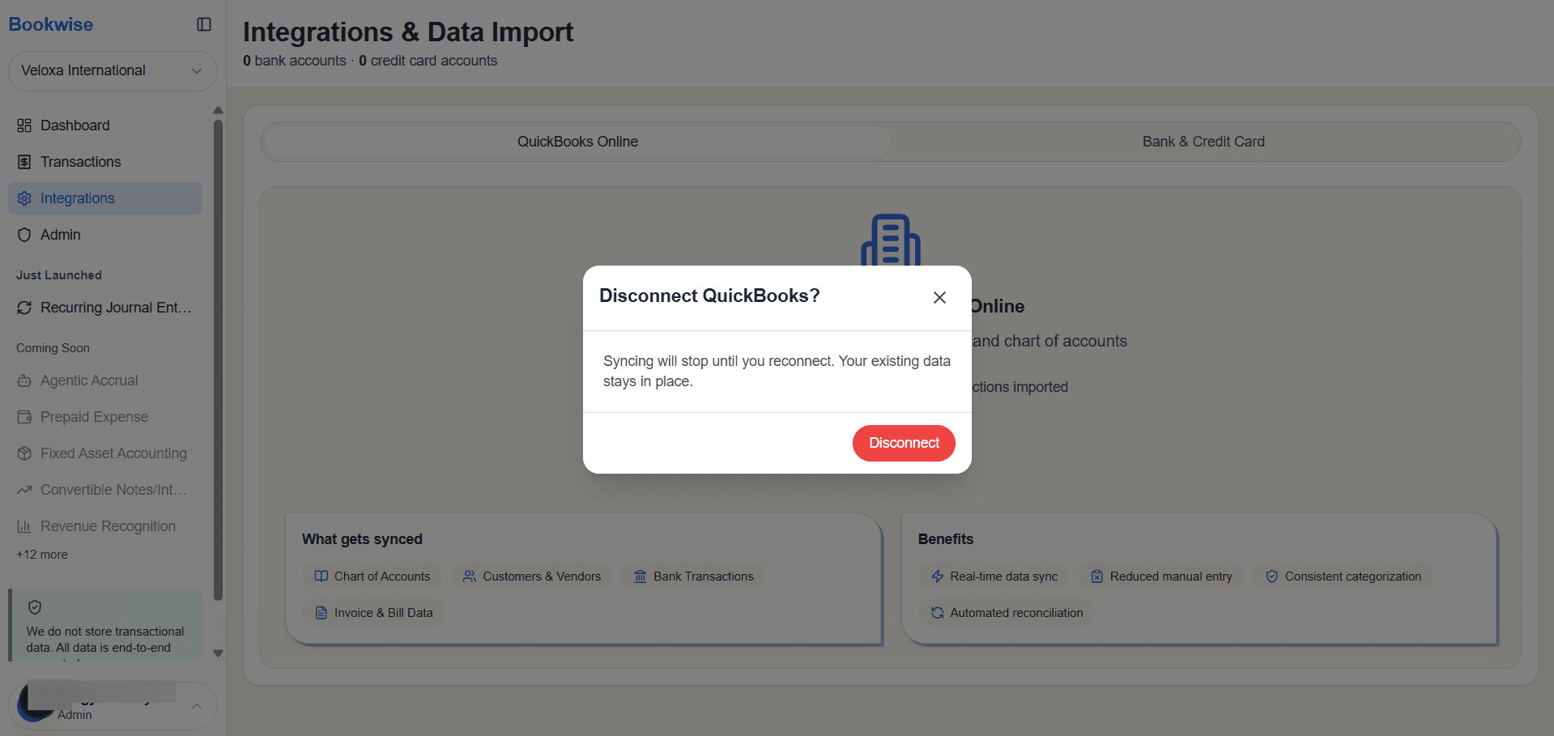Click the sidebar scrollbar up arrow
The width and height of the screenshot is (1554, 736).
point(218,110)
